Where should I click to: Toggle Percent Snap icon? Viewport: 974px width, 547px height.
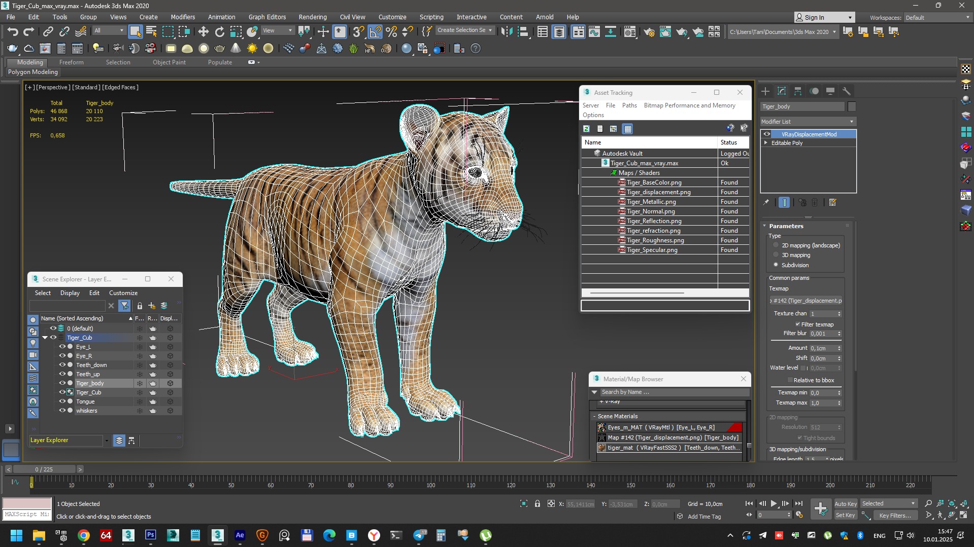(391, 32)
